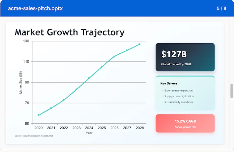Select the Market Growth Trajectory slide title

(x=70, y=32)
